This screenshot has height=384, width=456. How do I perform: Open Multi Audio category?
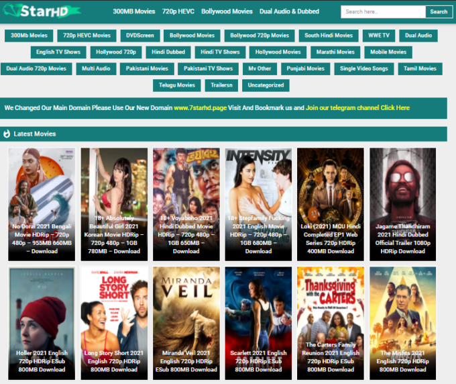pyautogui.click(x=96, y=68)
